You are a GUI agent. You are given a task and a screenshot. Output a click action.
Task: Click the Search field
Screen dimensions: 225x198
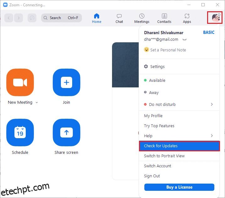click(62, 18)
